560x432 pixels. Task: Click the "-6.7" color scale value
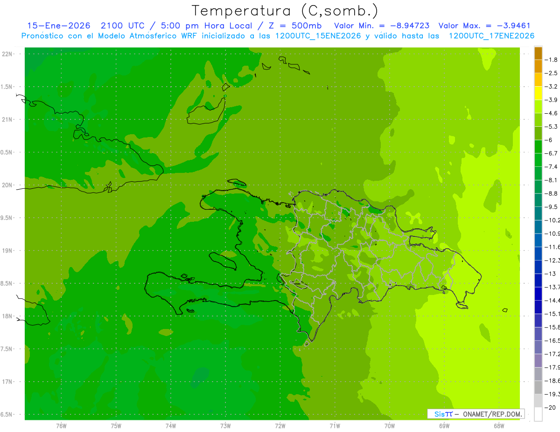[552, 153]
